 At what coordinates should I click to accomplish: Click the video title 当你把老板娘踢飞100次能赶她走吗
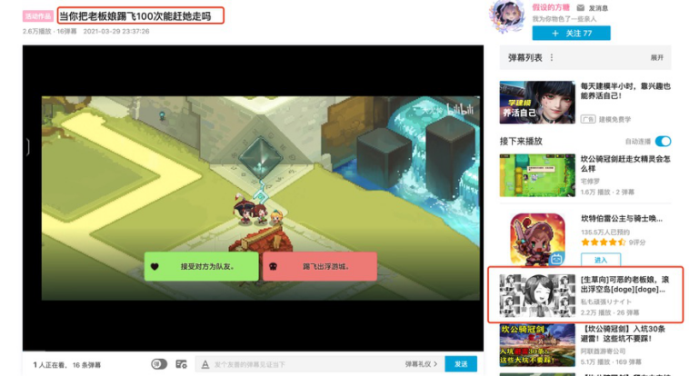(x=135, y=16)
